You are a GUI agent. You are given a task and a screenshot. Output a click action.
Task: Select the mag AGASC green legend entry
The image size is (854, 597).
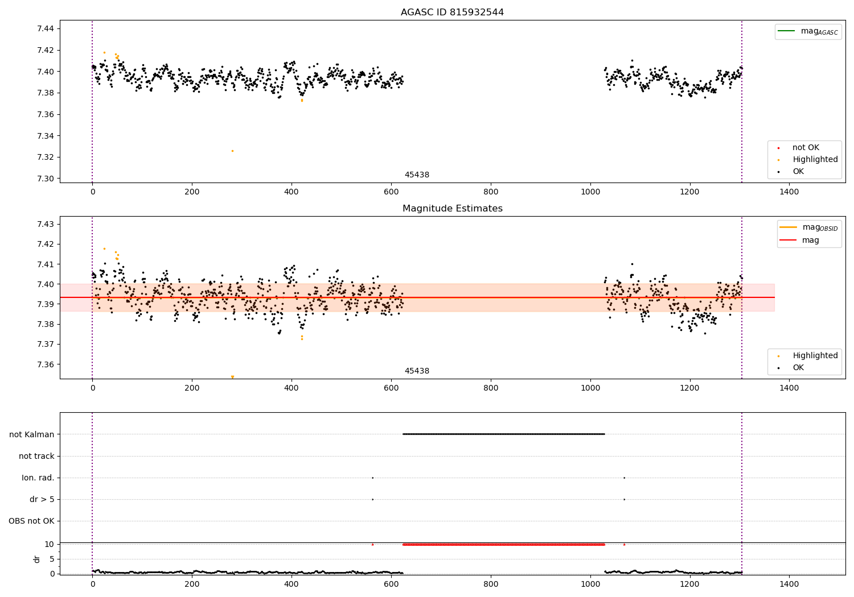(808, 31)
